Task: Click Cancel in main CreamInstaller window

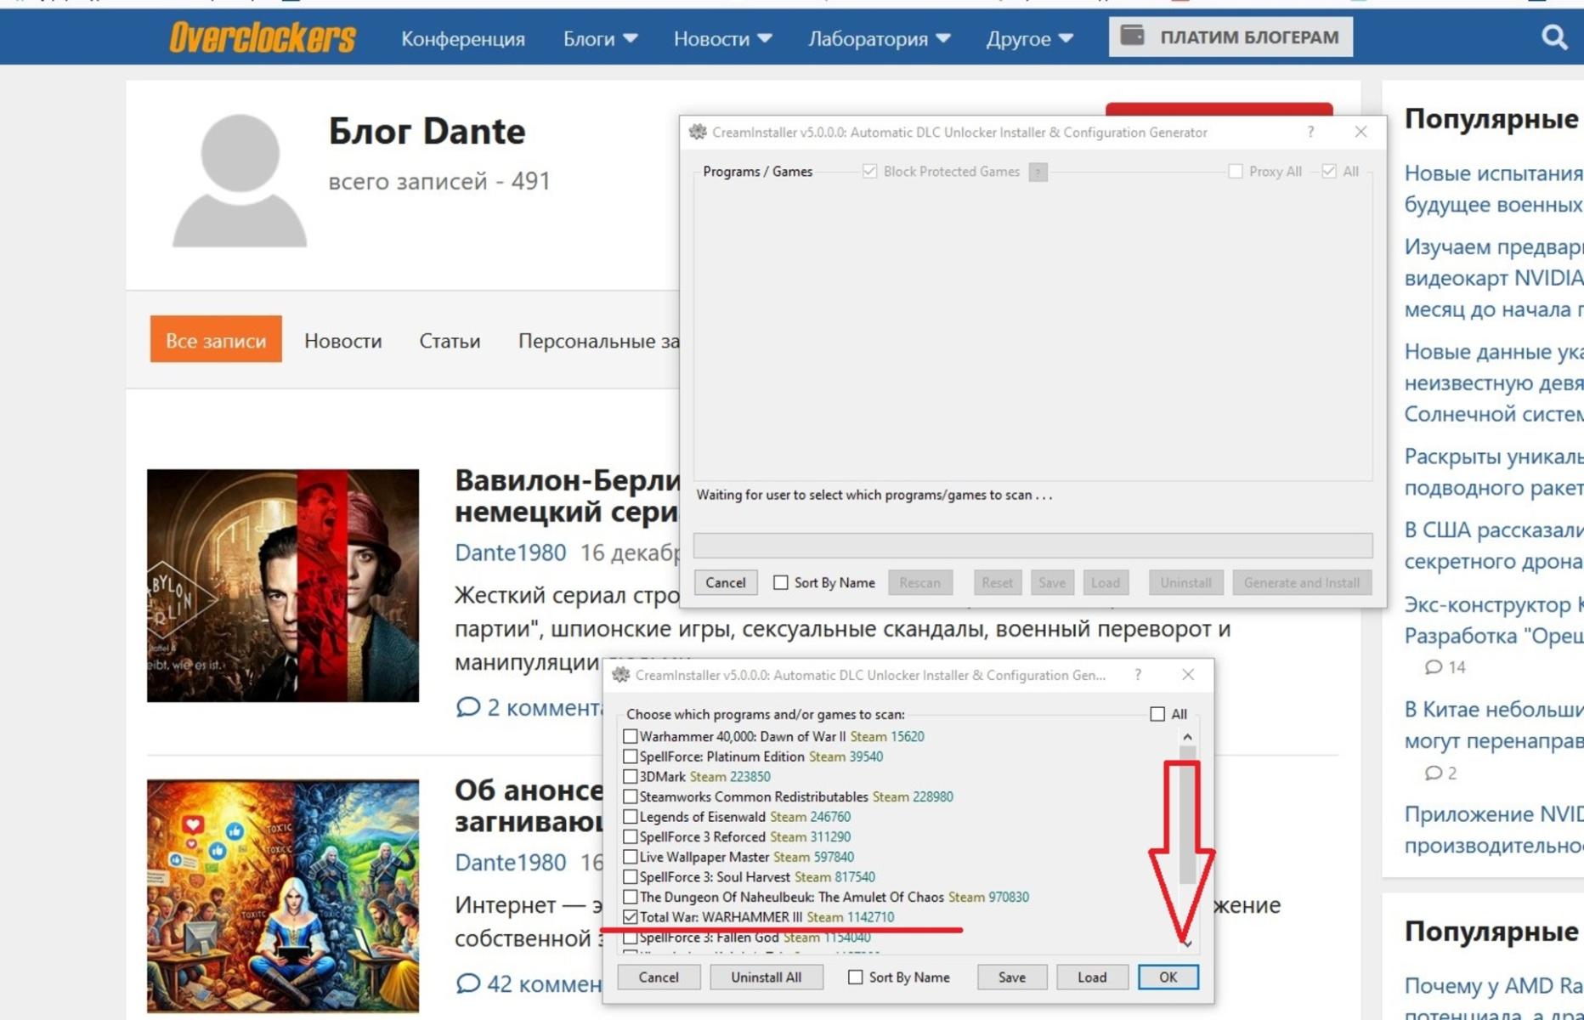Action: 726,583
